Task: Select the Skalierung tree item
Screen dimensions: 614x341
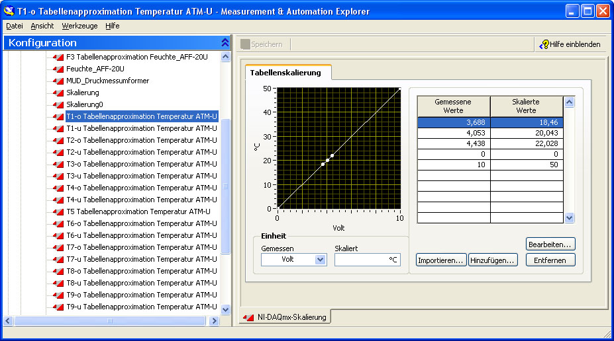Action: coord(82,93)
